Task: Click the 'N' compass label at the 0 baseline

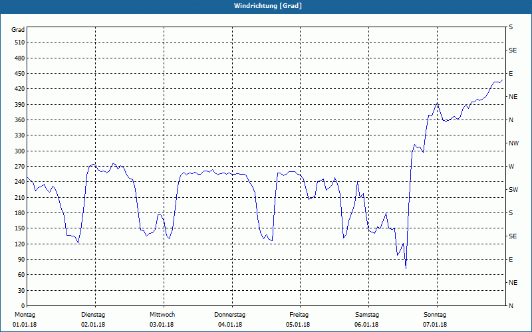Action: pyautogui.click(x=511, y=306)
